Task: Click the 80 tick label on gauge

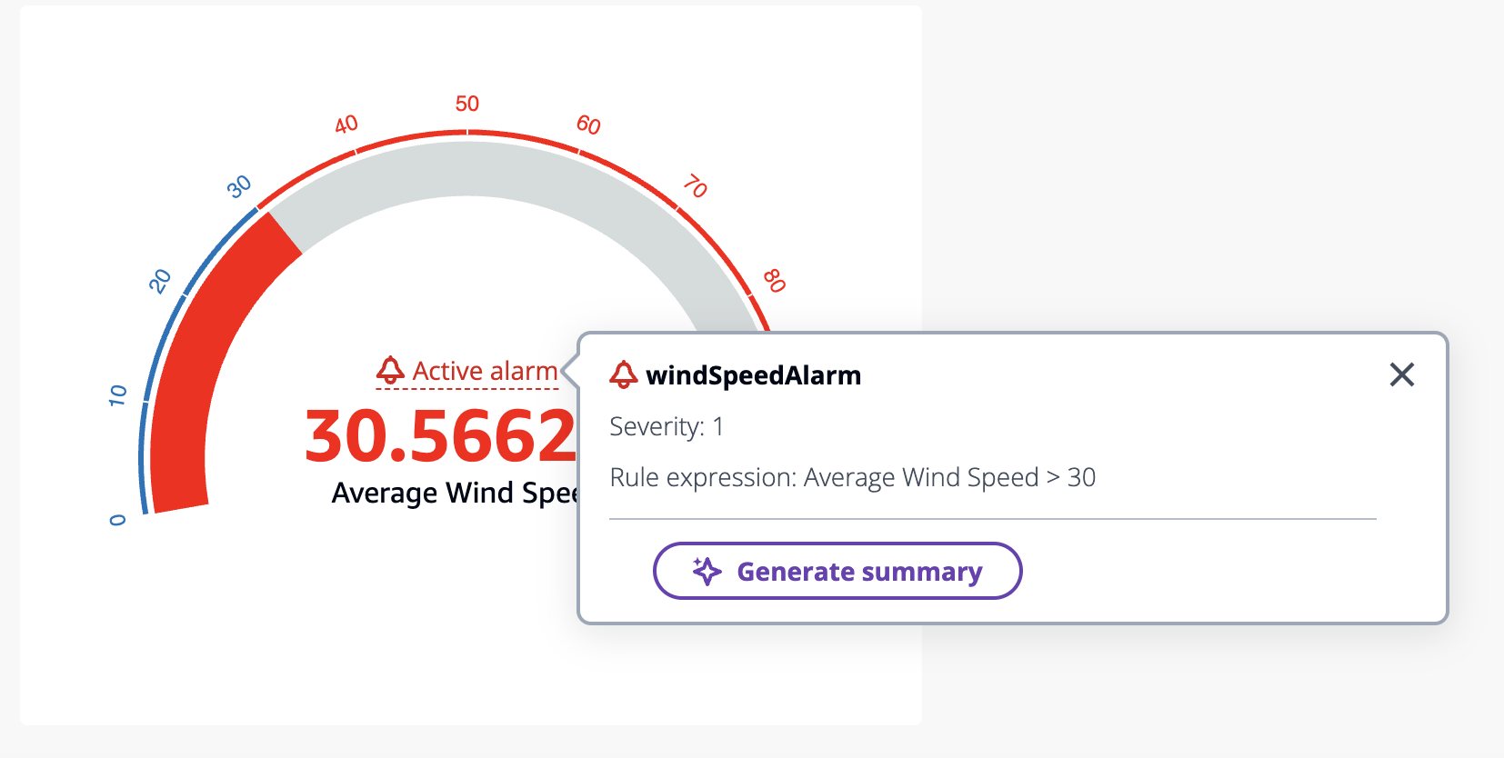Action: (x=774, y=280)
